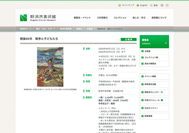This screenshot has height=133, width=189.
Task: Click the green icon after 年間スケジュール
Action: tap(162, 100)
